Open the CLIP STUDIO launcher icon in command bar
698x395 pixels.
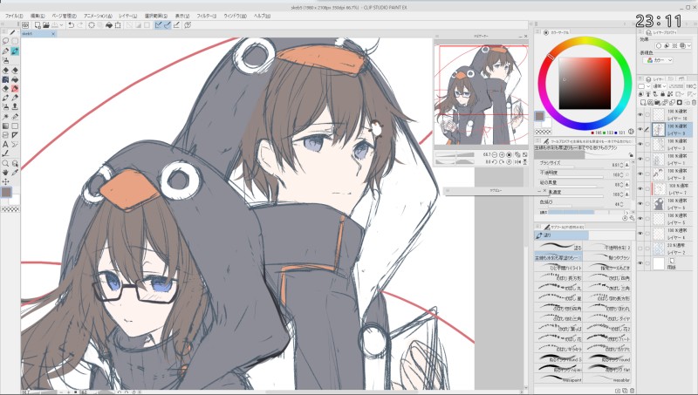[x=25, y=25]
